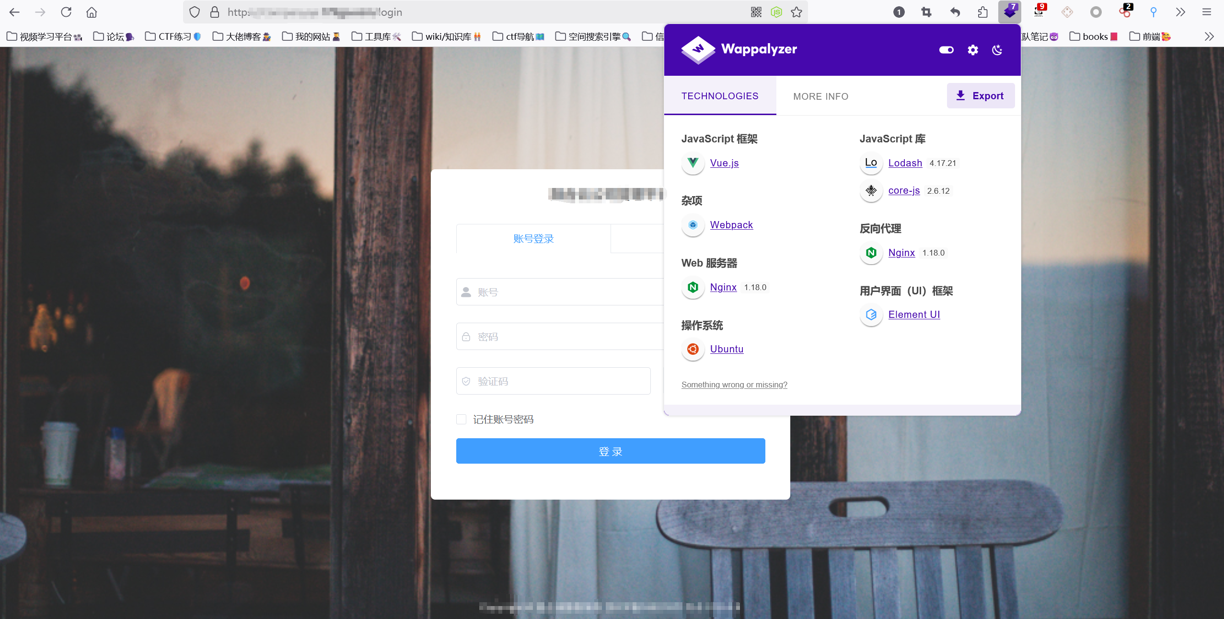This screenshot has width=1224, height=619.
Task: Open the extensions puzzle icon
Action: 982,12
